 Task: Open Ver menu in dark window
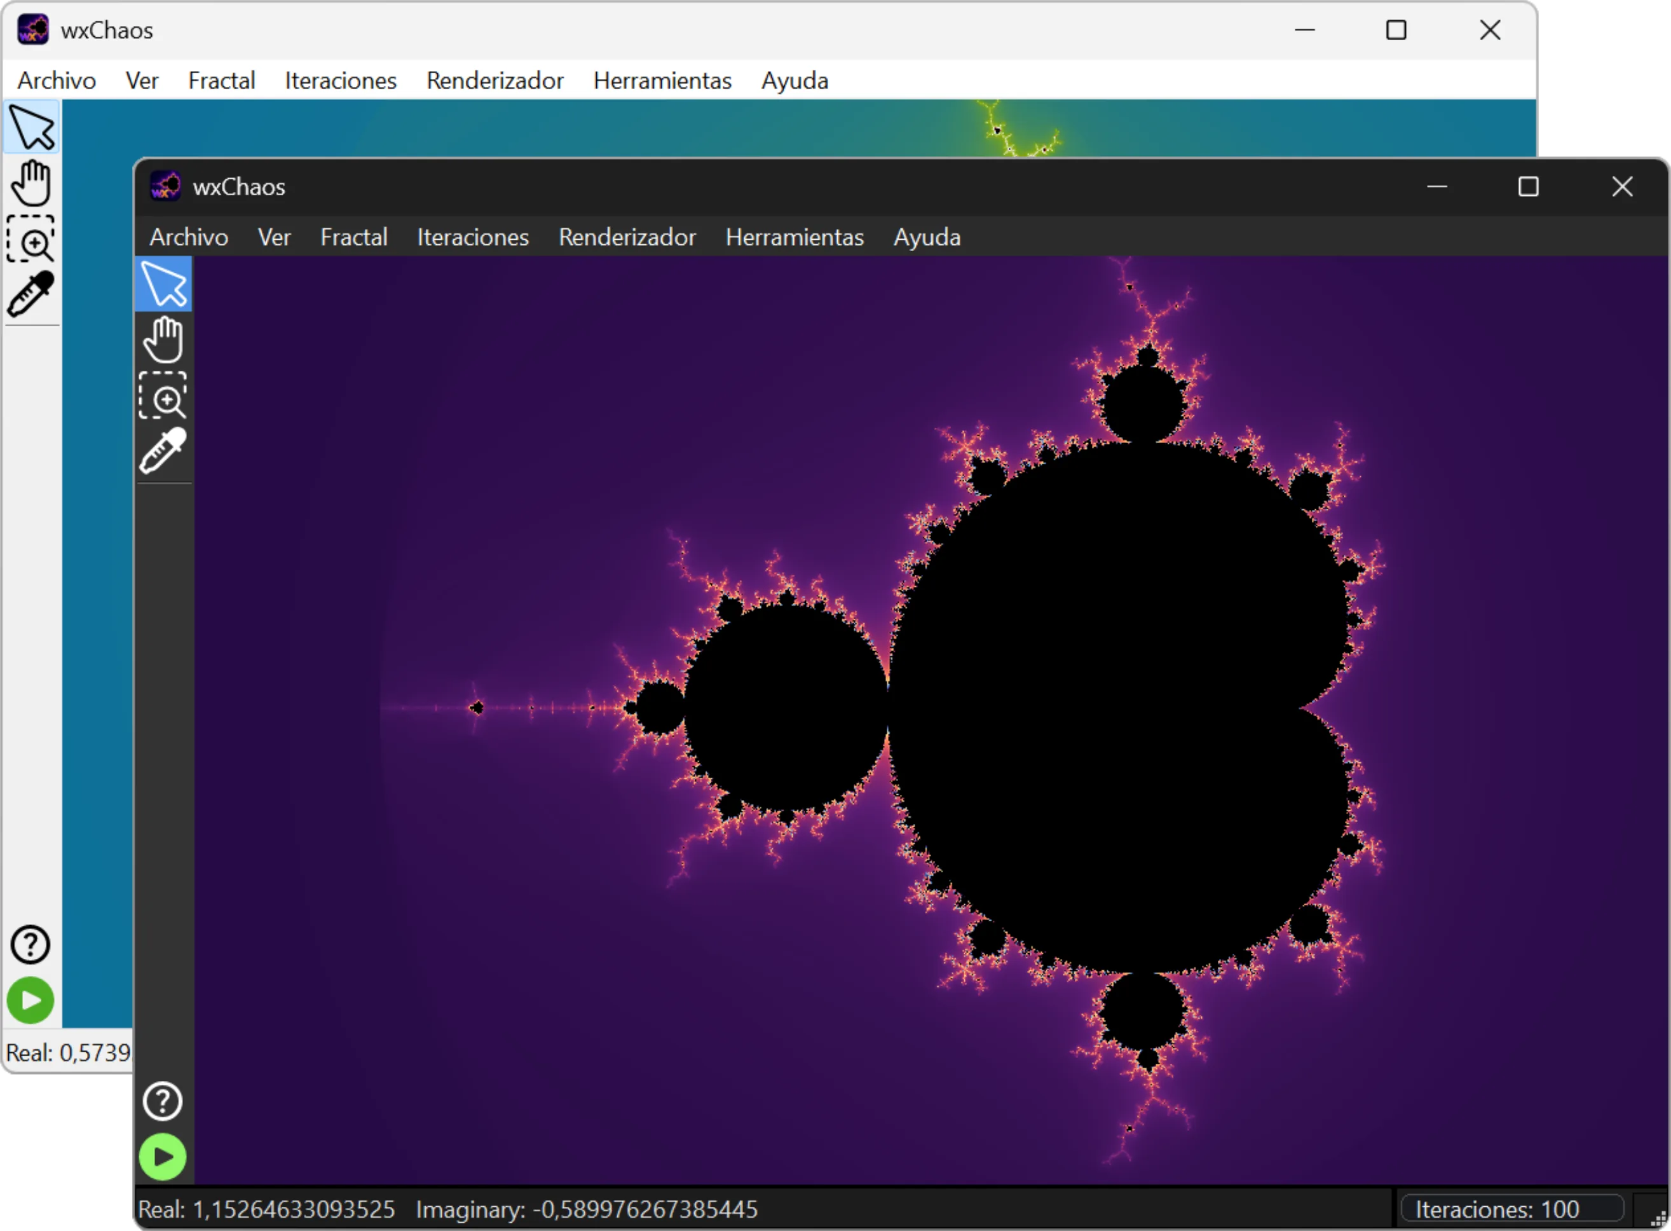tap(274, 237)
